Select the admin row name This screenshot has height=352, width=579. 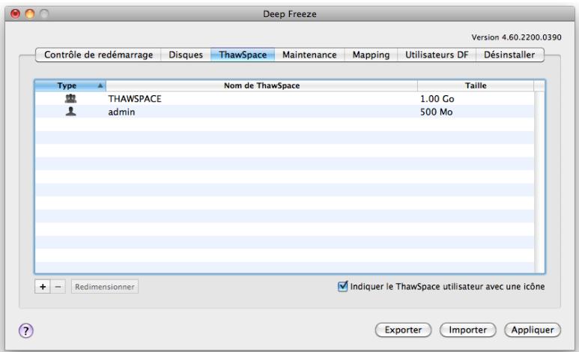click(x=121, y=112)
